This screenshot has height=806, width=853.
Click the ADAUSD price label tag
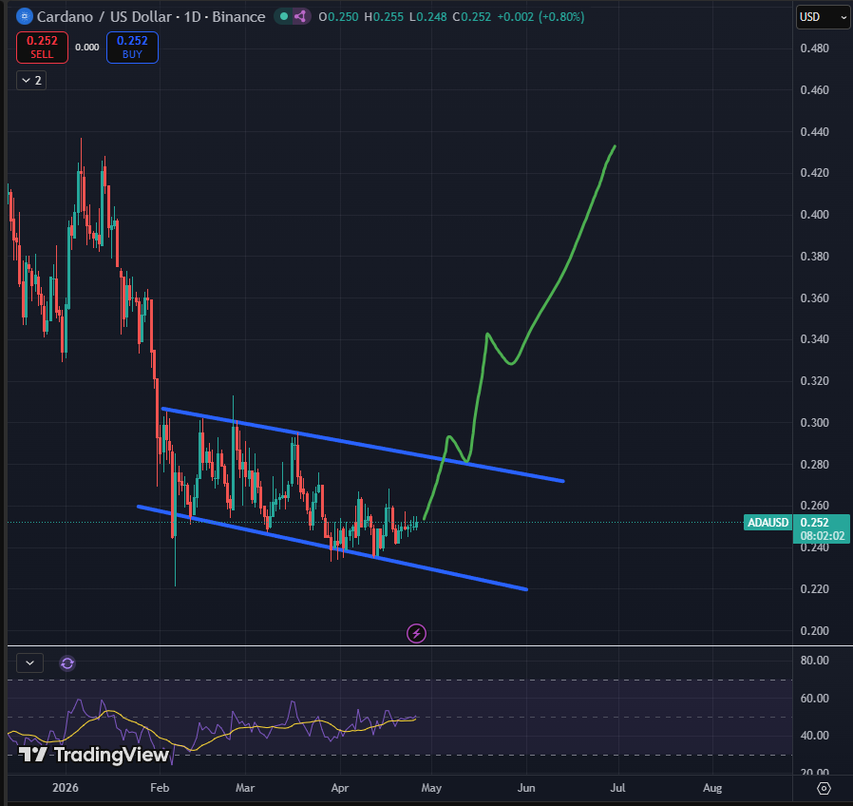click(x=768, y=523)
